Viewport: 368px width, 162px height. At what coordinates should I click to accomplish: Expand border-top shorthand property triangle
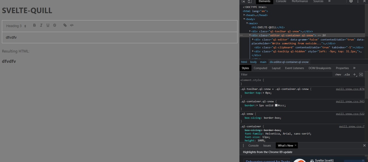pyautogui.click(x=264, y=93)
